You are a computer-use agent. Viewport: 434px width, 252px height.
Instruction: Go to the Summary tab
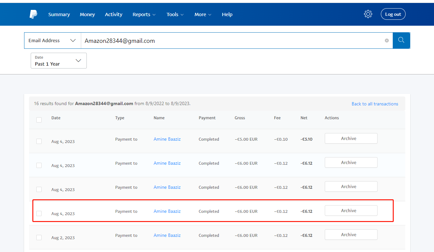tap(59, 14)
